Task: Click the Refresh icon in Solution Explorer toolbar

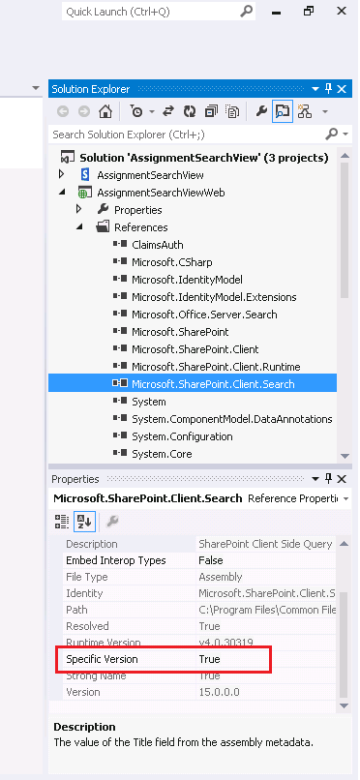Action: [190, 111]
